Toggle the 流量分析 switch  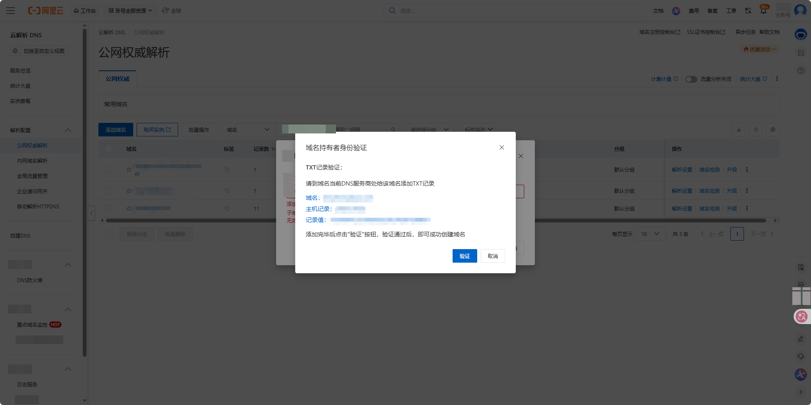point(691,79)
